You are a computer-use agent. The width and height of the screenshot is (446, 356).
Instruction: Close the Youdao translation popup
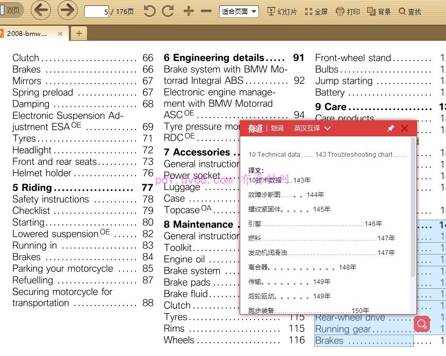coord(405,128)
